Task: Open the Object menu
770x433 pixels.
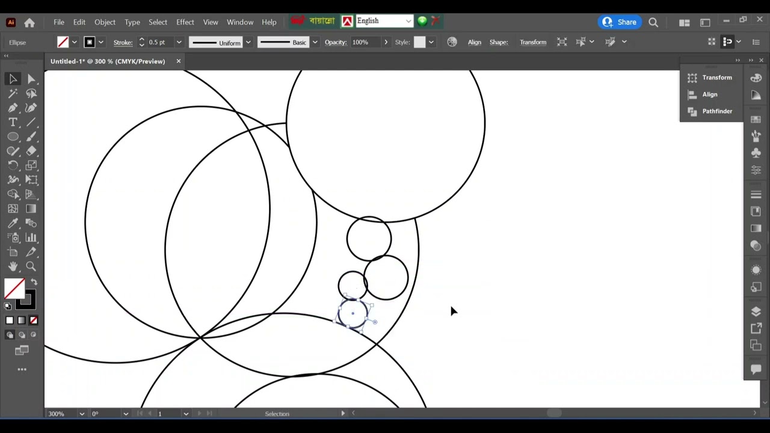Action: (x=105, y=22)
